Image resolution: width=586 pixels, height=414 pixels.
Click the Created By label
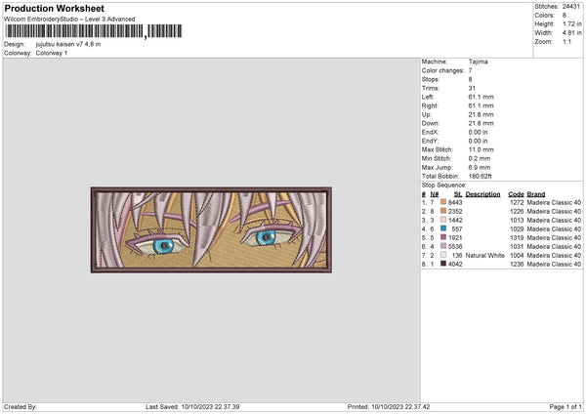coord(21,407)
